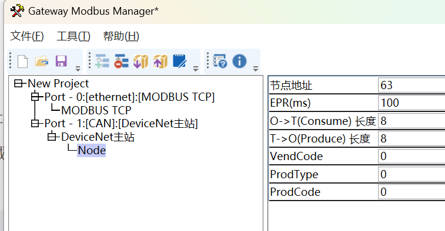Click the download configuration icon
This screenshot has width=445, height=231.
[140, 61]
